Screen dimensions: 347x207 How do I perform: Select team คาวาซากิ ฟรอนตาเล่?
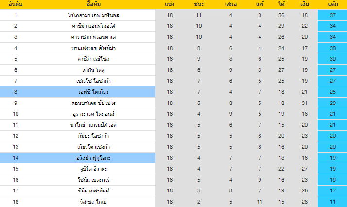pos(93,37)
